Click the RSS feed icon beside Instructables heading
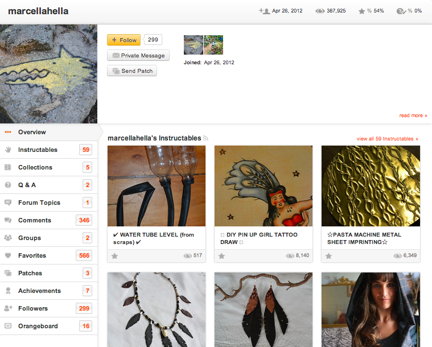The width and height of the screenshot is (432, 347). (205, 138)
